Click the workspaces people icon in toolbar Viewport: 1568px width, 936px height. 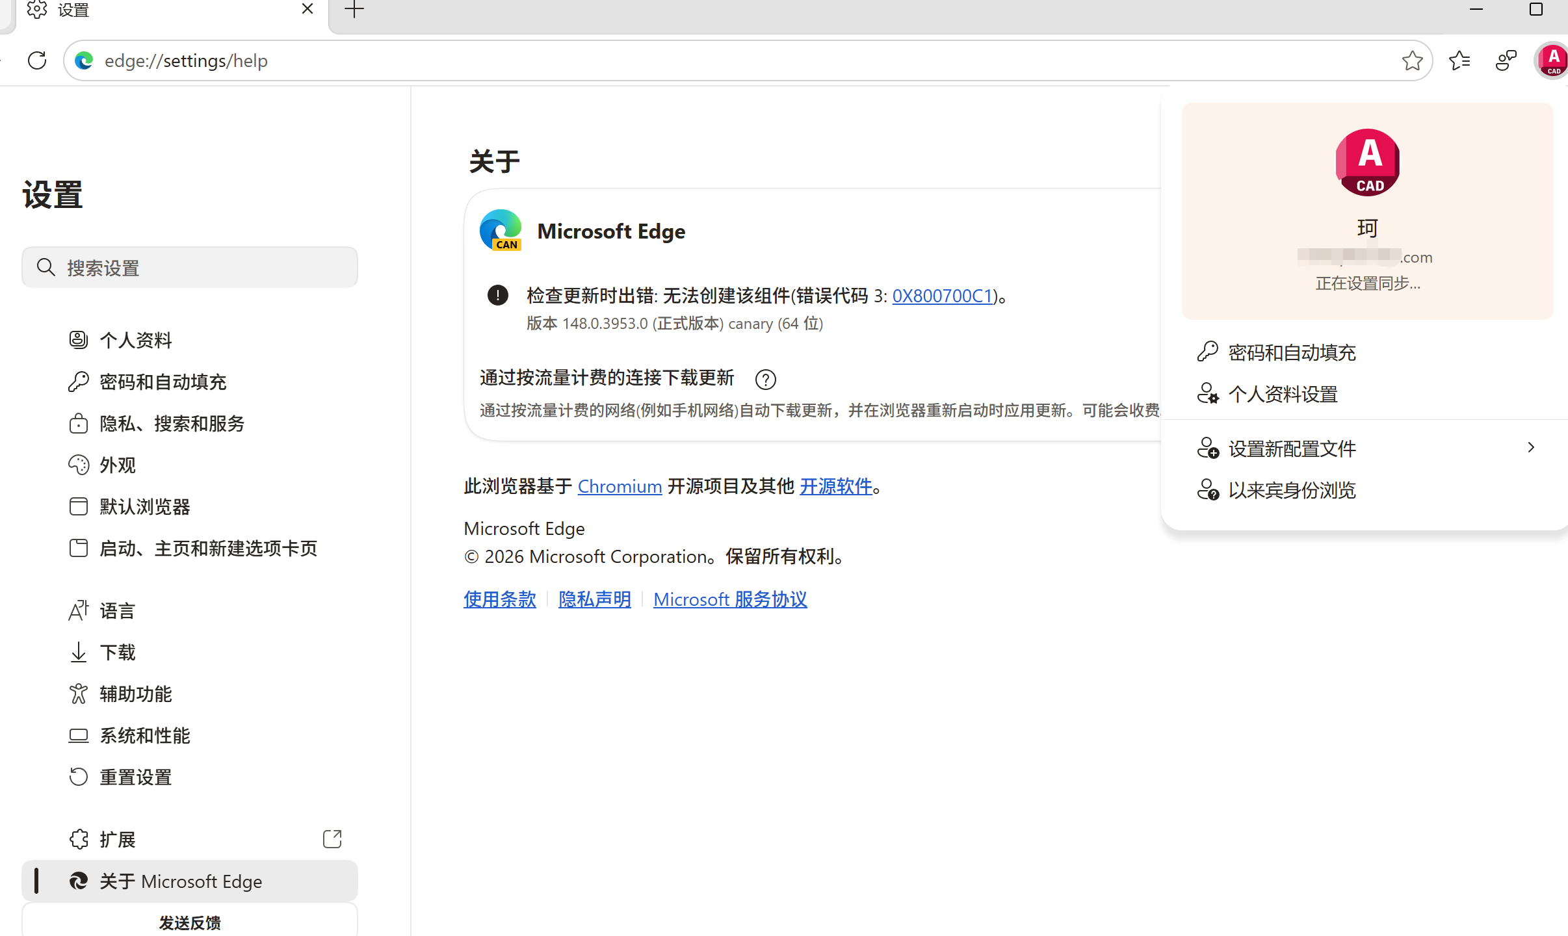pyautogui.click(x=1506, y=60)
